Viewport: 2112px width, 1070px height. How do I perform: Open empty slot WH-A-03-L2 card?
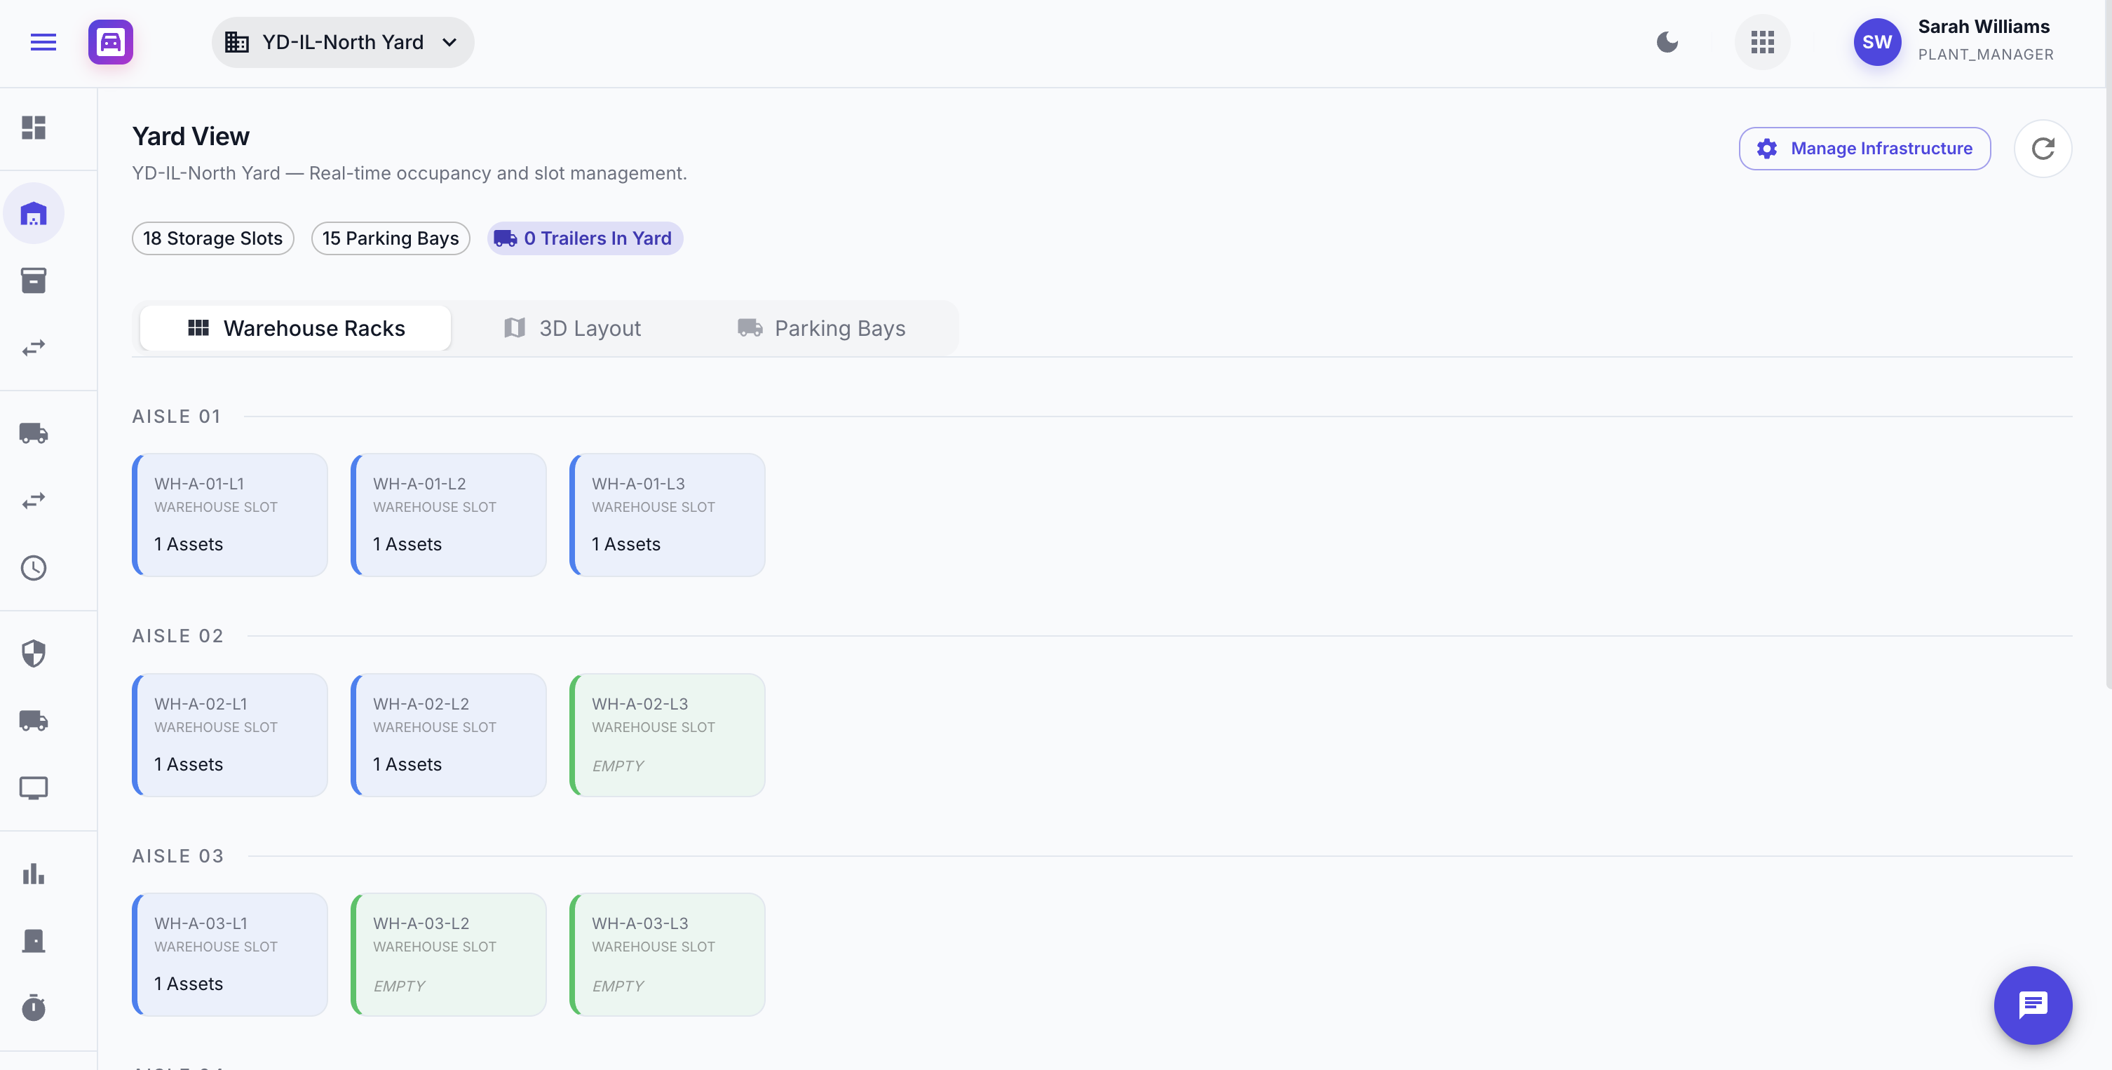point(449,954)
